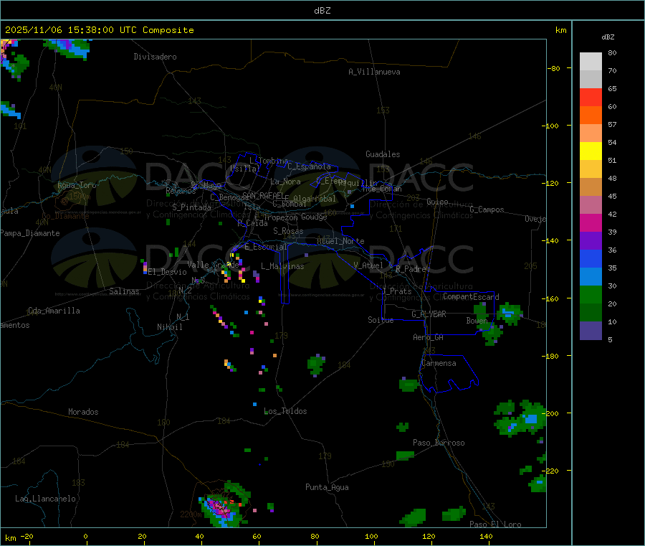This screenshot has width=645, height=546.
Task: Click the 35 dBZ blue legend swatch
Action: pyautogui.click(x=591, y=276)
